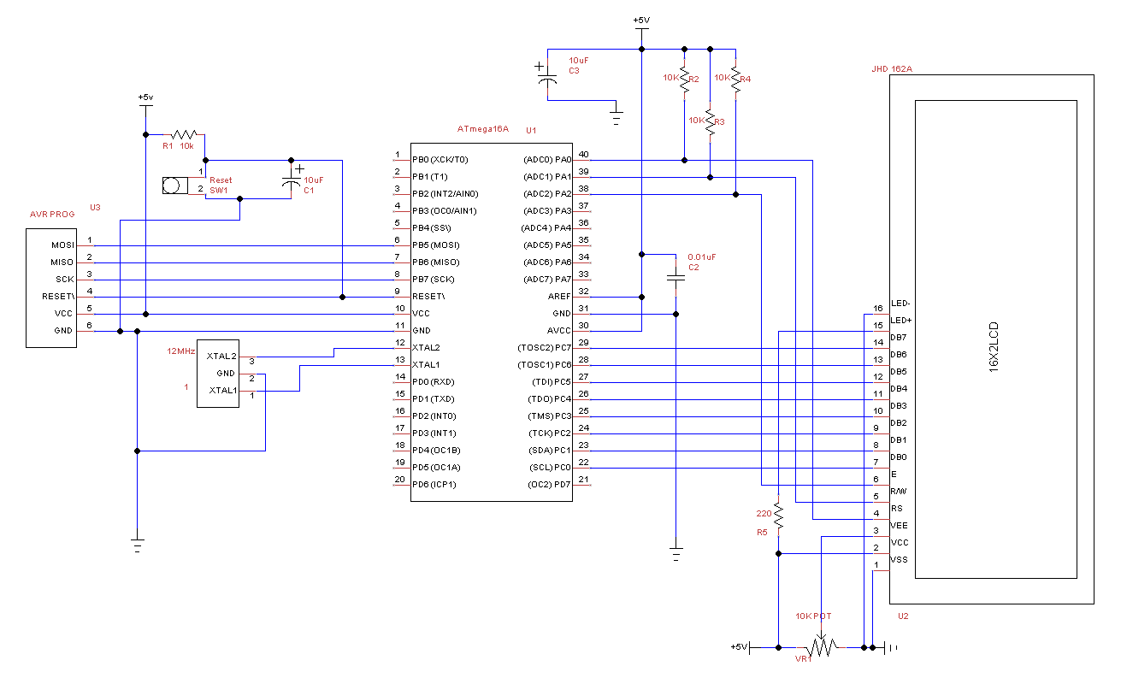The height and width of the screenshot is (678, 1121).
Task: Click the DB0 pin label on LCD
Action: click(x=899, y=457)
